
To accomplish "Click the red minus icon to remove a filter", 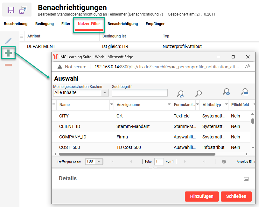I will tap(8, 65).
